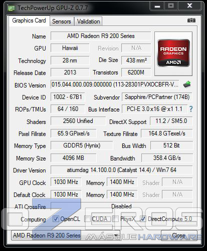
Task: Toggle the CUDA checkbox
Action: [x=87, y=218]
